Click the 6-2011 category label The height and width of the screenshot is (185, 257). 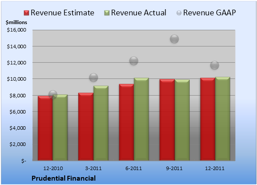[x=134, y=168]
